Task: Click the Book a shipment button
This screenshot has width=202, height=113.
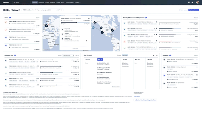Action: click(194, 10)
